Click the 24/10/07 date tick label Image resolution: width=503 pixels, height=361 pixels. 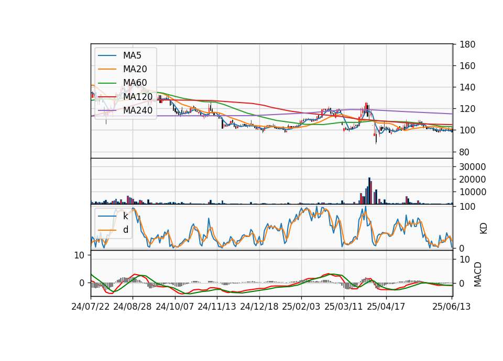coord(175,307)
